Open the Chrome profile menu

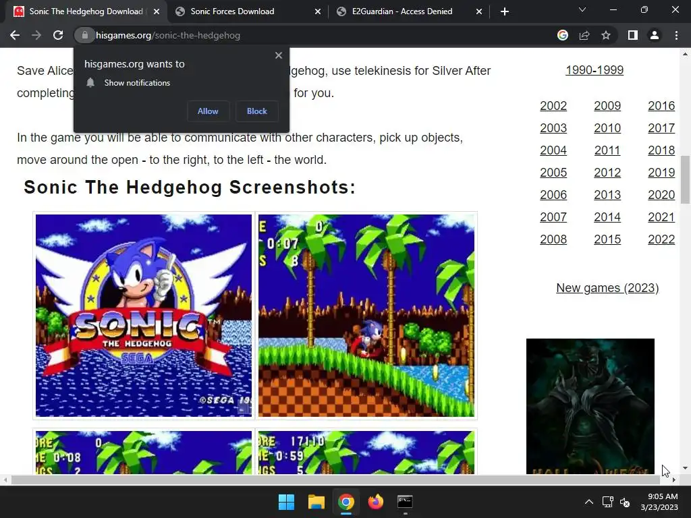click(x=655, y=35)
